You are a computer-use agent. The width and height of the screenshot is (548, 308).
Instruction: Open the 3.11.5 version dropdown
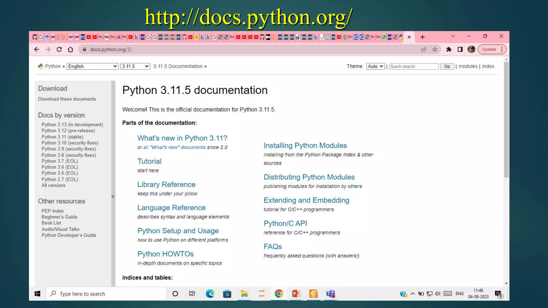click(135, 66)
